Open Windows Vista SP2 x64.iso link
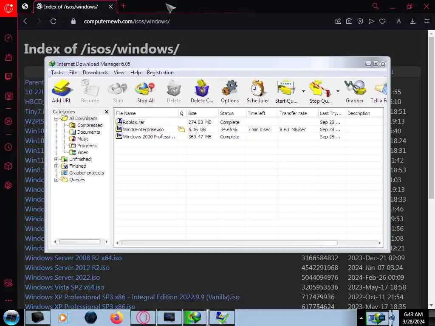 tap(65, 287)
